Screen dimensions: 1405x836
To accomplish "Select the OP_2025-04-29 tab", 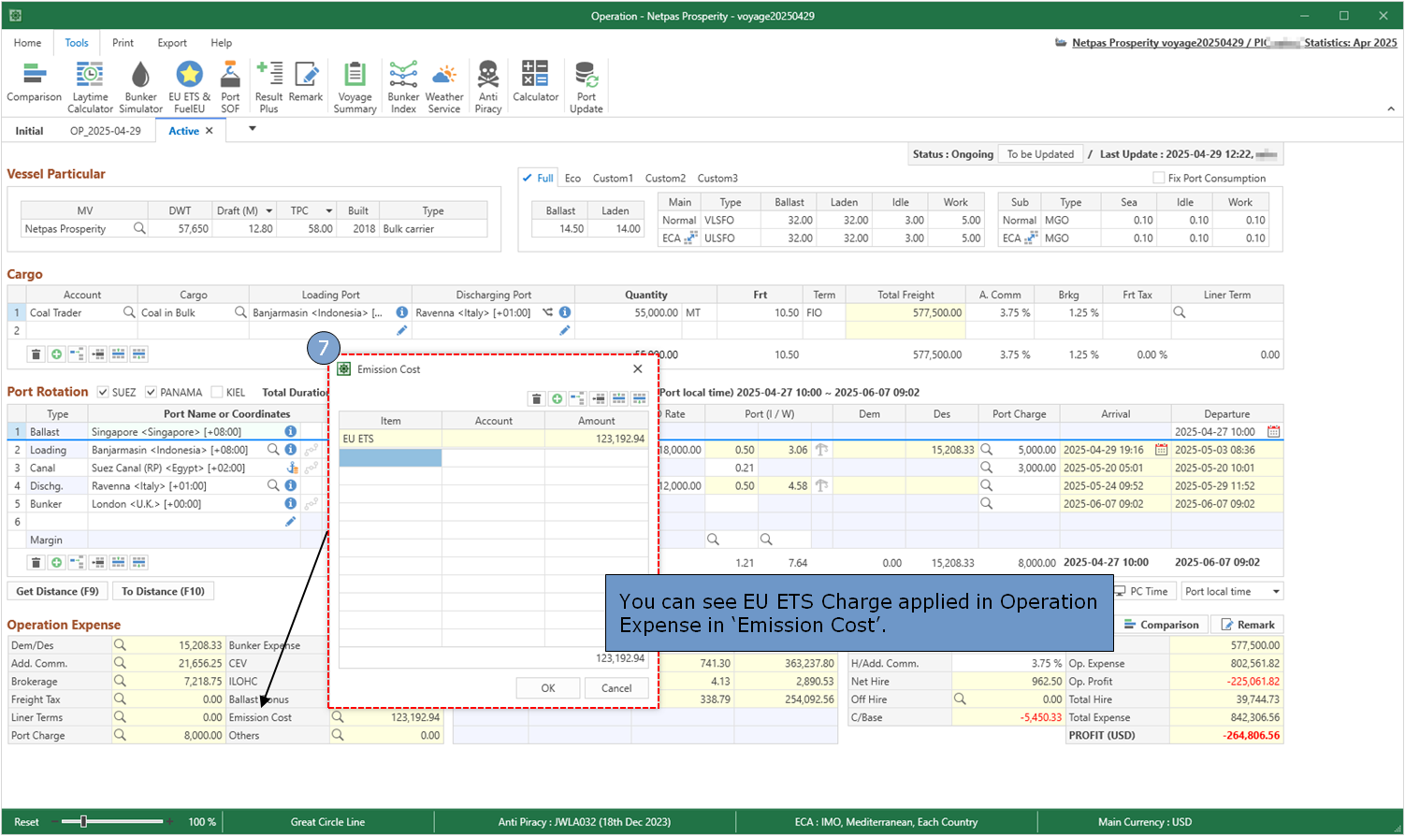I will click(x=105, y=131).
